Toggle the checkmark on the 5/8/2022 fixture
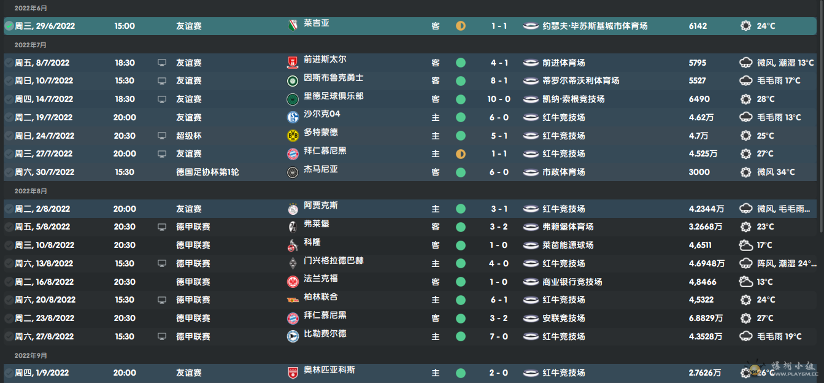Viewport: 824px width, 383px height. pyautogui.click(x=9, y=227)
